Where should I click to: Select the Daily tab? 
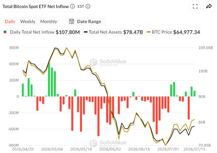pyautogui.click(x=10, y=22)
